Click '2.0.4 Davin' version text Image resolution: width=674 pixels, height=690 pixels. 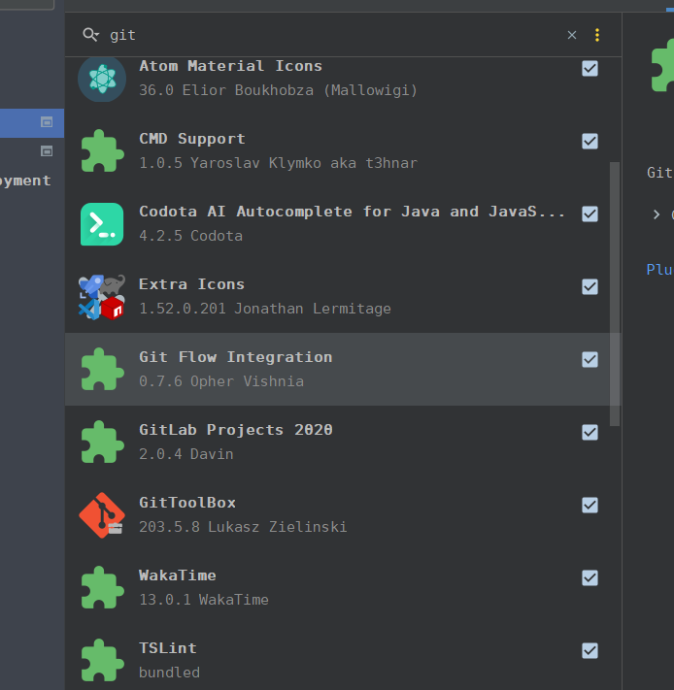[186, 454]
